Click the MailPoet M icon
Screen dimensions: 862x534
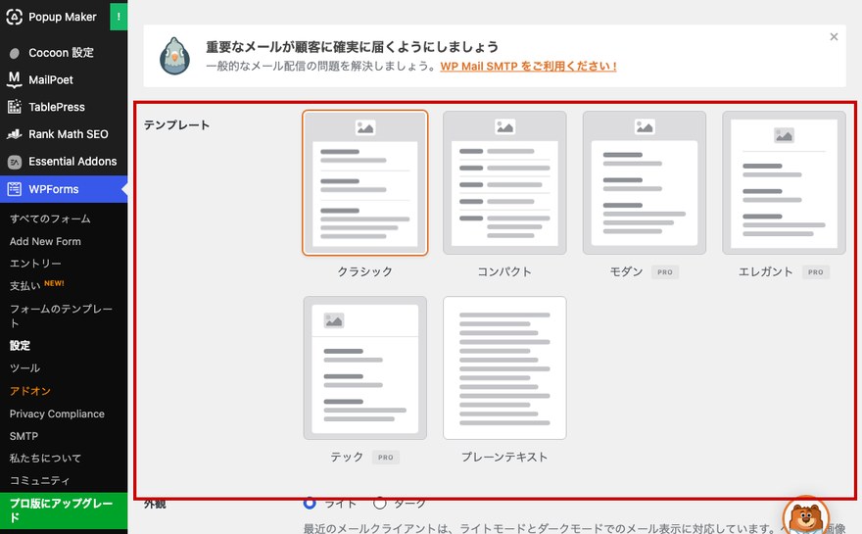[x=15, y=79]
